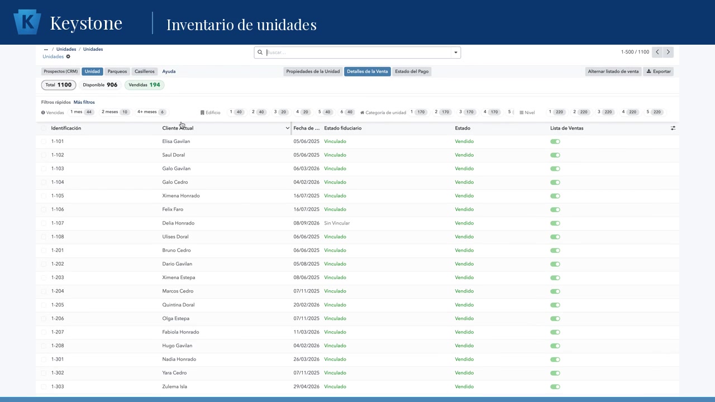Toggle Lista de Ventas for unit 1-108

(555, 237)
